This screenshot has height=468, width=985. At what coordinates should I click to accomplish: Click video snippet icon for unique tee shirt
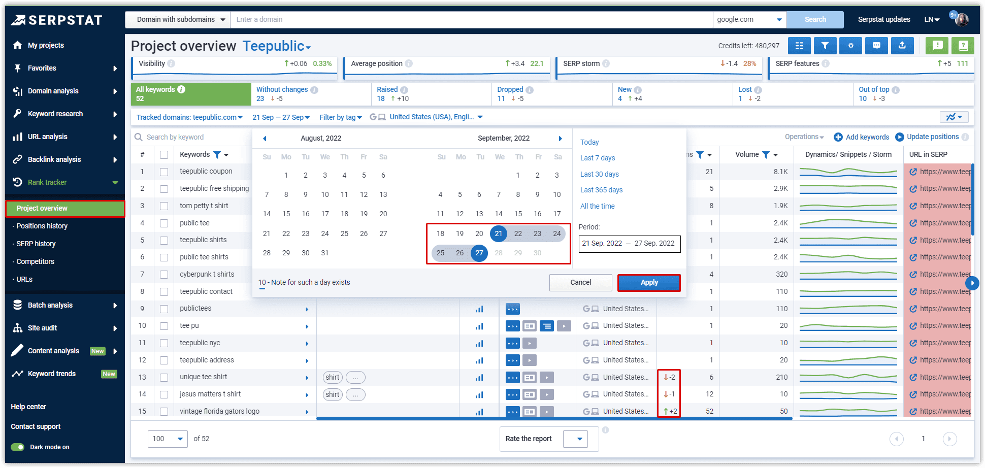(547, 378)
